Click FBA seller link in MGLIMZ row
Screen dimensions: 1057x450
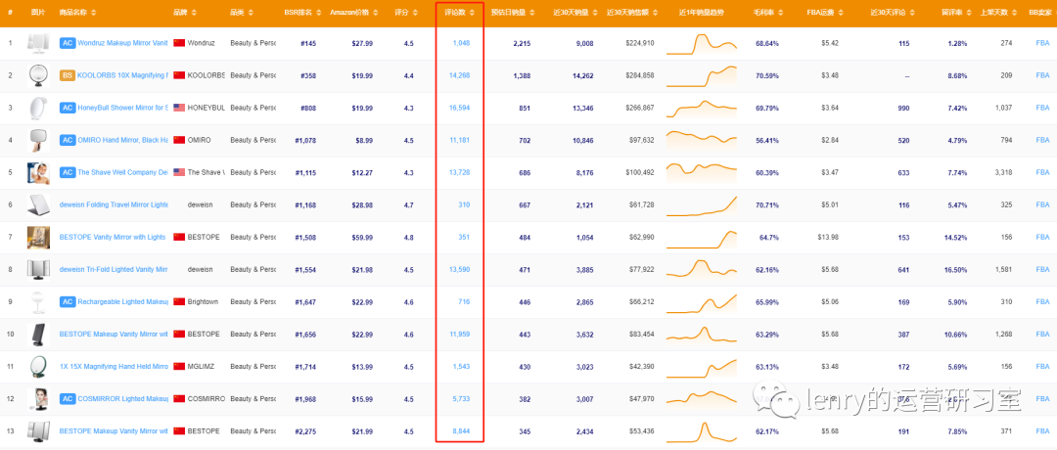(1042, 367)
